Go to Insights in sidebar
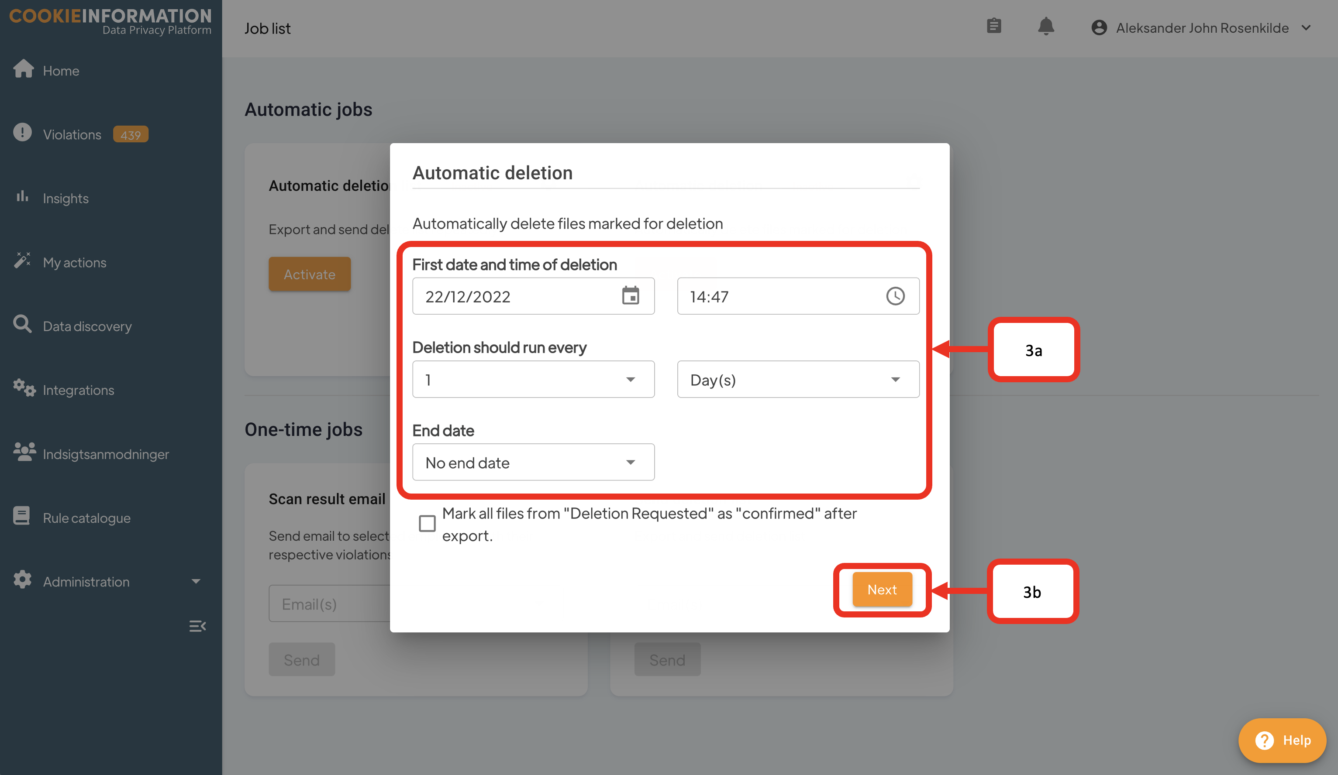1338x775 pixels. tap(66, 198)
